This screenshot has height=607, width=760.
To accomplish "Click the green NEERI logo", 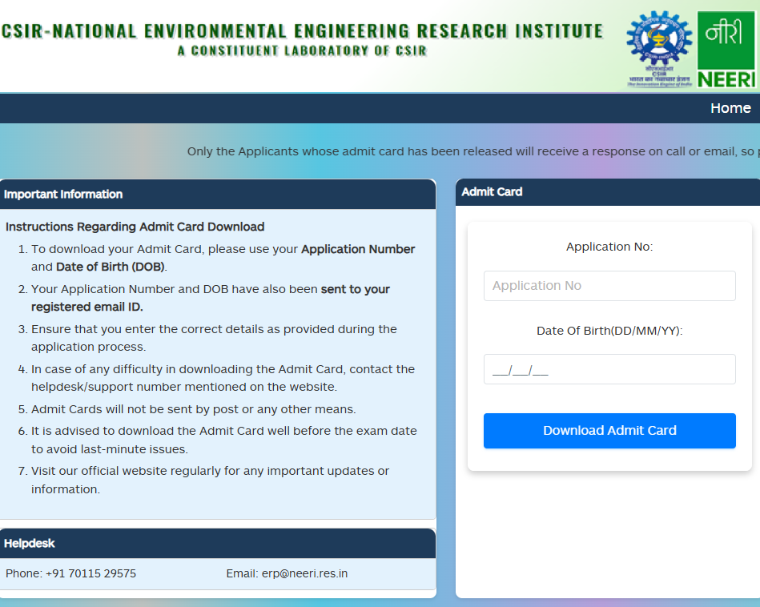I will [726, 49].
